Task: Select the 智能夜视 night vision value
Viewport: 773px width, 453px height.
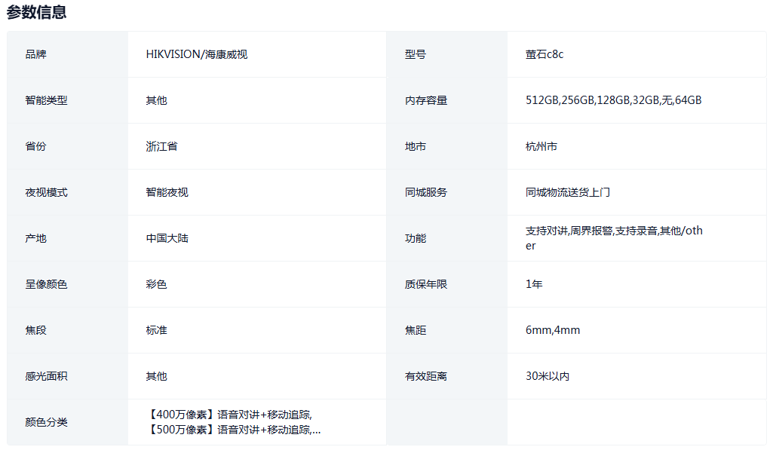Action: [x=167, y=192]
